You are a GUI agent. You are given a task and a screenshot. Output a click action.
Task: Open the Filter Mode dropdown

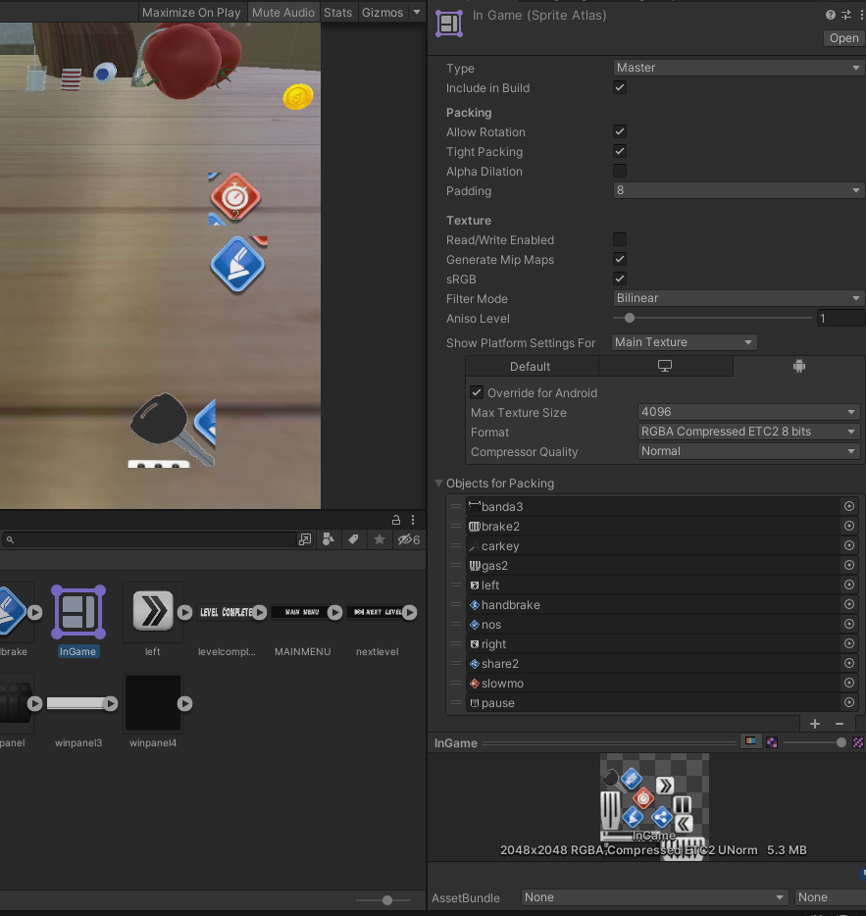tap(738, 298)
